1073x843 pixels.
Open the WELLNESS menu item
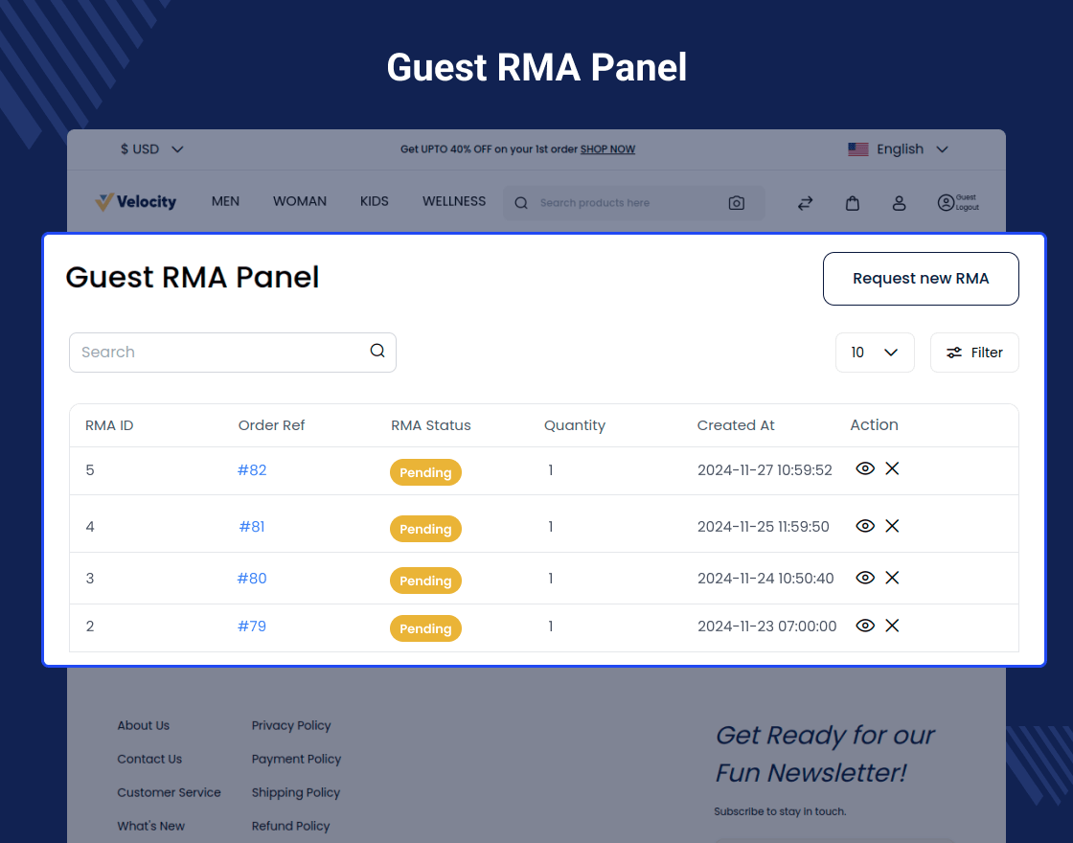click(454, 201)
